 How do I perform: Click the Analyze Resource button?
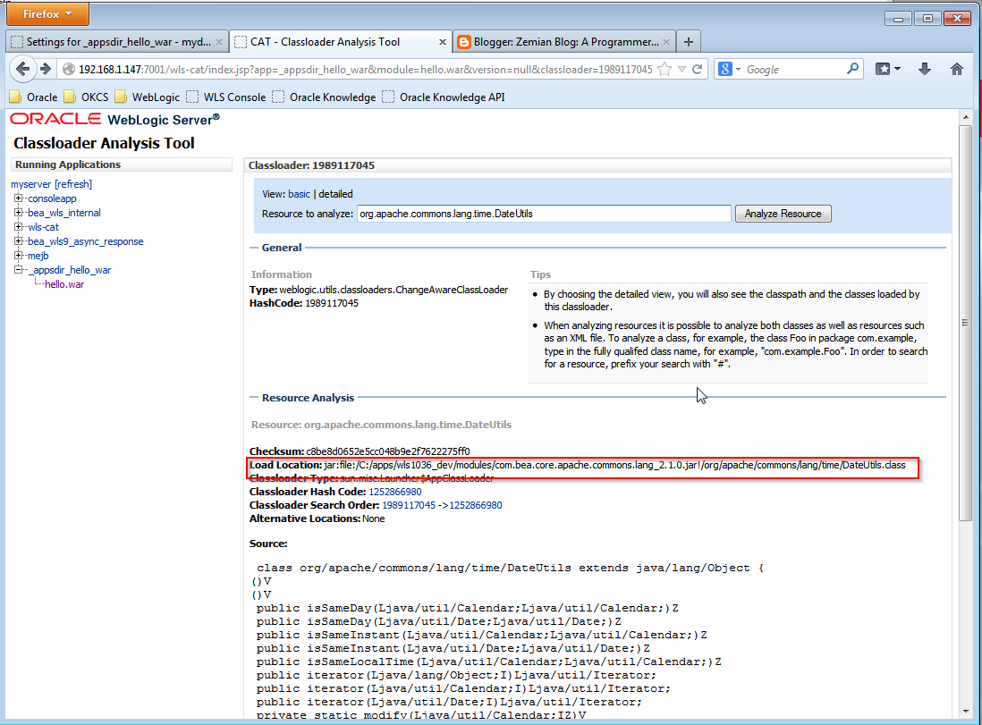pos(783,214)
